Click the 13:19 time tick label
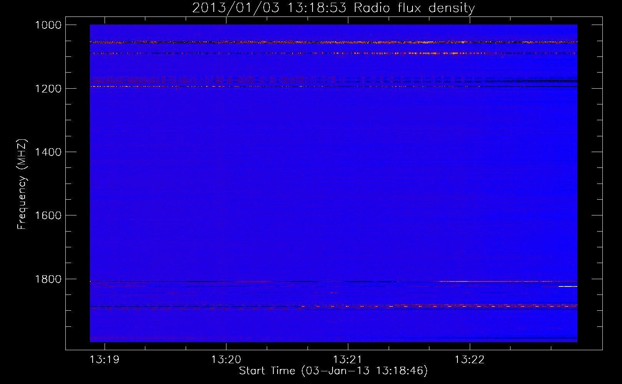 coord(105,360)
